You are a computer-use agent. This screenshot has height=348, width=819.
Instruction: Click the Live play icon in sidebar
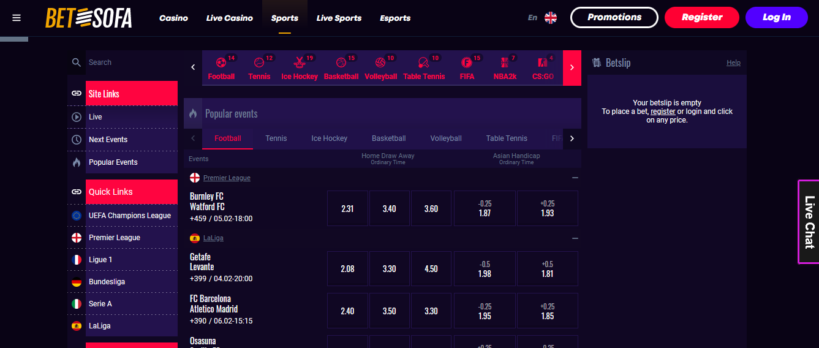tap(77, 117)
